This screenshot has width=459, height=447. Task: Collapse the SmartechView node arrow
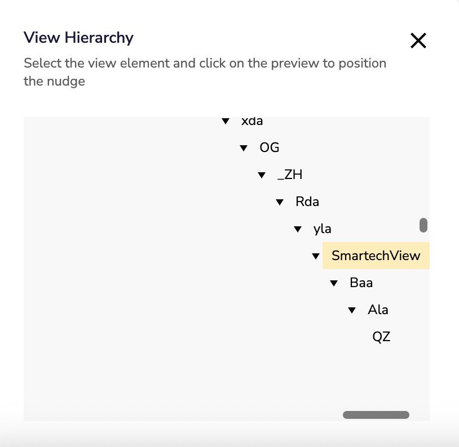(316, 256)
